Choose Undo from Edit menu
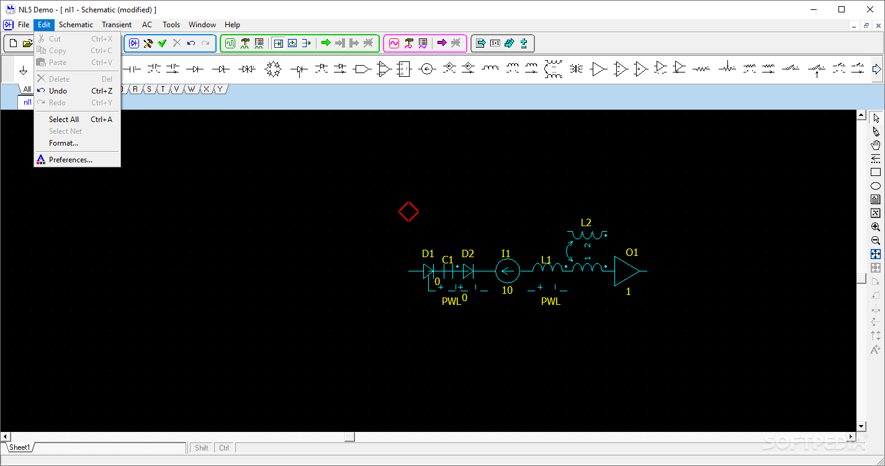The height and width of the screenshot is (466, 885). pos(77,90)
